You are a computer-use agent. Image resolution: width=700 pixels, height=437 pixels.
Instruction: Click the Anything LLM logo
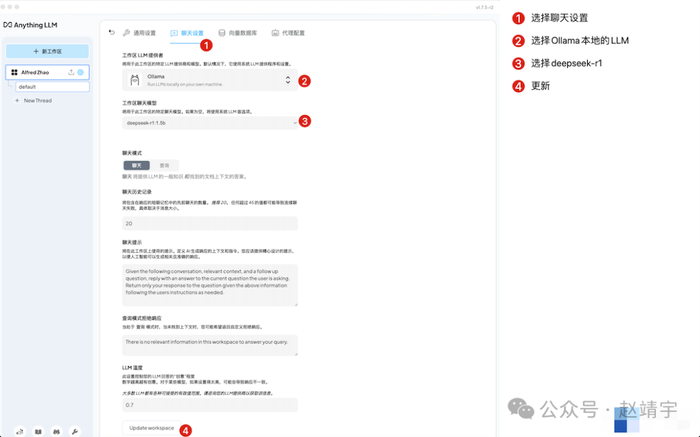click(x=30, y=25)
